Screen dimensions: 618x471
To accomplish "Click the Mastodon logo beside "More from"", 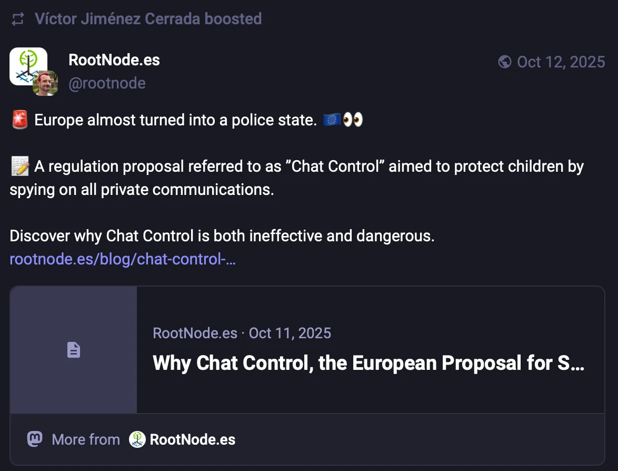I will tap(35, 439).
